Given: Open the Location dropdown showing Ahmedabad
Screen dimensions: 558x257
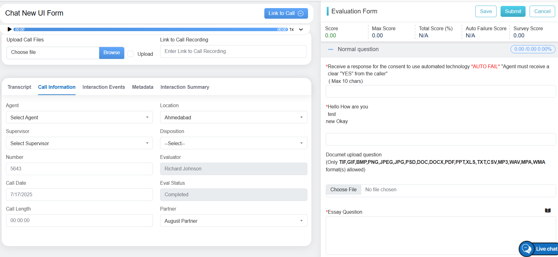Looking at the screenshot, I should coord(233,117).
